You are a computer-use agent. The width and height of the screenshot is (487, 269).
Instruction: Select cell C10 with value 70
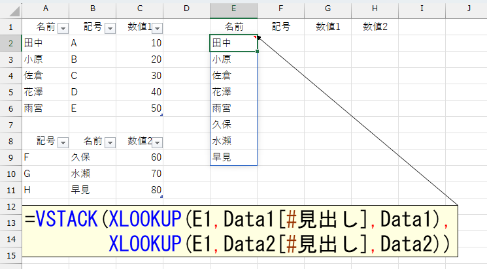click(x=140, y=174)
